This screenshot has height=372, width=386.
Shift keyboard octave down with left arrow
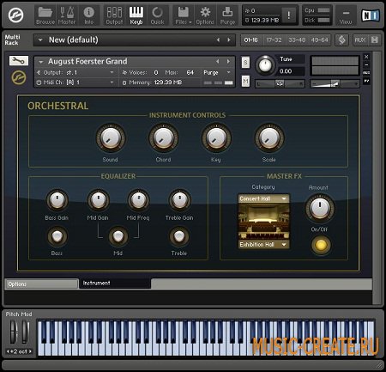tap(9, 351)
